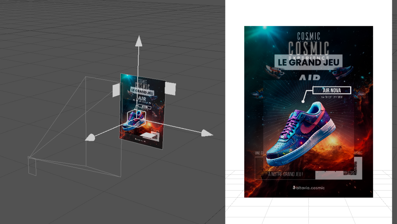The image size is (397, 224).
Task: Click the right square handle beside the 3D poster
Action: (x=170, y=88)
